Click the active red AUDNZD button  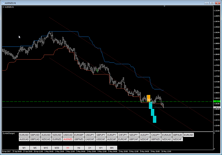(x=68, y=139)
